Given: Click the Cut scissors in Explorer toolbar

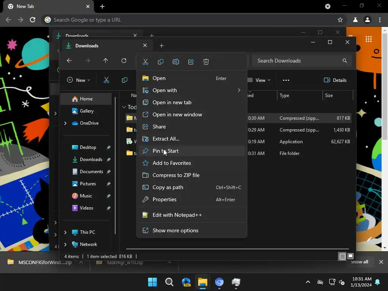Looking at the screenshot, I should pos(106,80).
